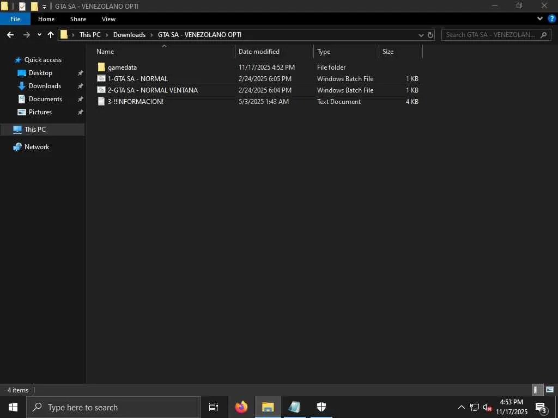This screenshot has height=418, width=558.
Task: Click the muted volume tray icon
Action: click(487, 407)
